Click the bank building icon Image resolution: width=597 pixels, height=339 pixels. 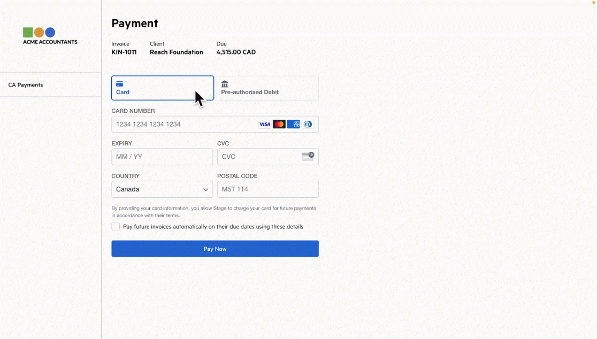(x=225, y=84)
